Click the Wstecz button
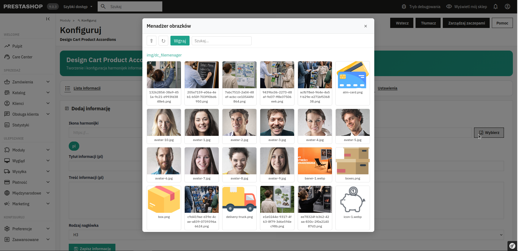 coord(402,23)
